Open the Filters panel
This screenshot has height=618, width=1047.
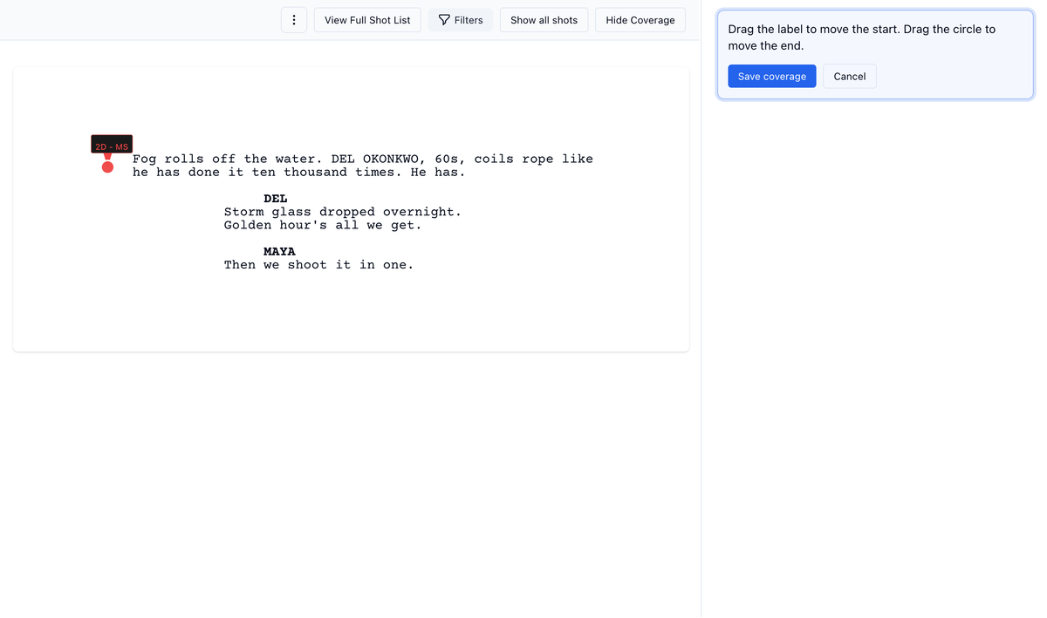461,20
